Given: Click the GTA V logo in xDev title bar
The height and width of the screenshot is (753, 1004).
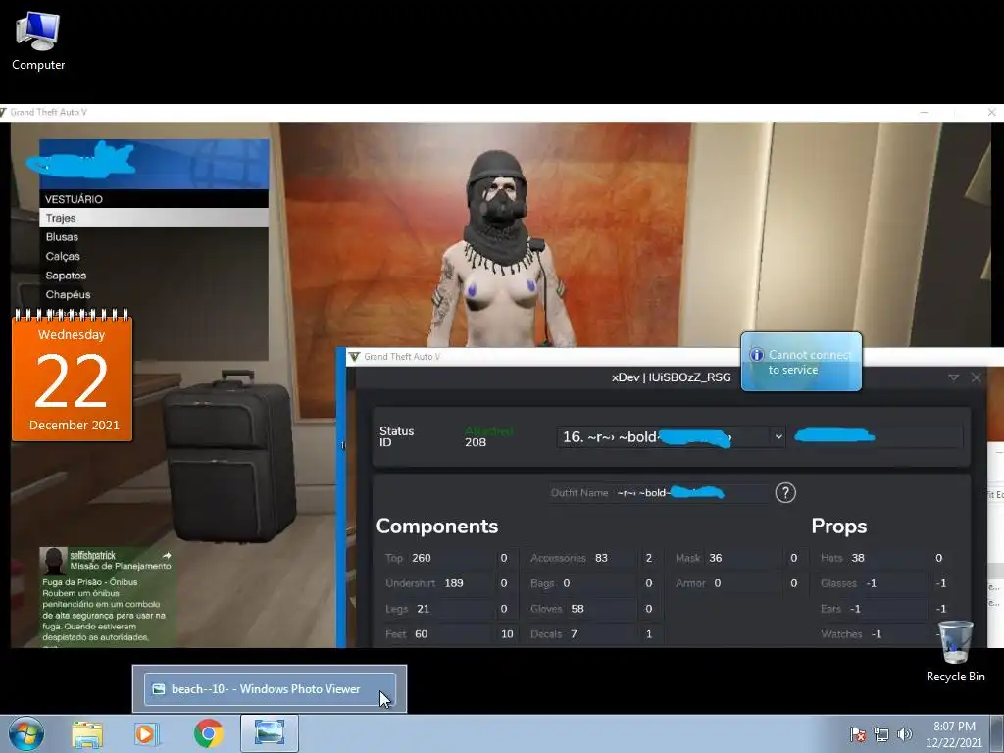Looking at the screenshot, I should pyautogui.click(x=354, y=356).
